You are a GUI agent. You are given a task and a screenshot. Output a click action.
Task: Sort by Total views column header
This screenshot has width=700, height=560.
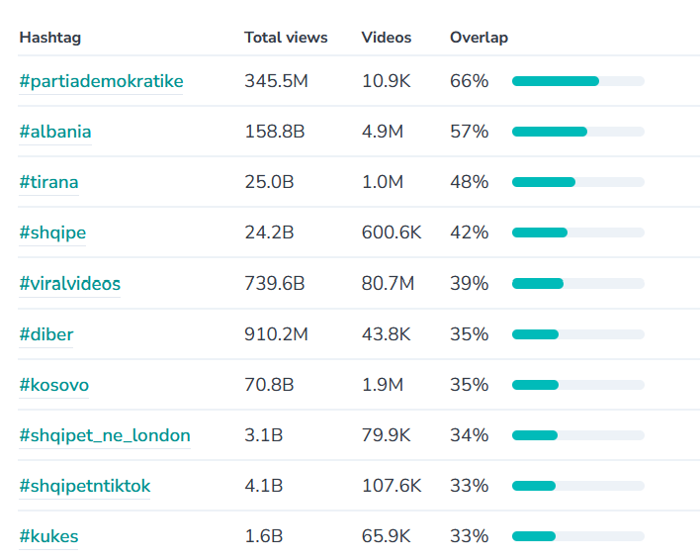[x=286, y=38]
